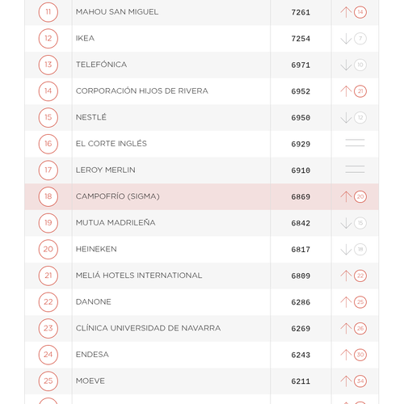This screenshot has height=404, width=404.
Task: Open Clínica Universidad de Navarra entry
Action: 148,328
